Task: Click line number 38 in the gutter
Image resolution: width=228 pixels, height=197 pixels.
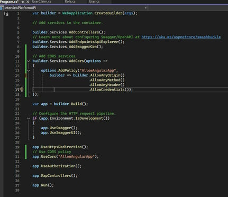Action: point(17,190)
